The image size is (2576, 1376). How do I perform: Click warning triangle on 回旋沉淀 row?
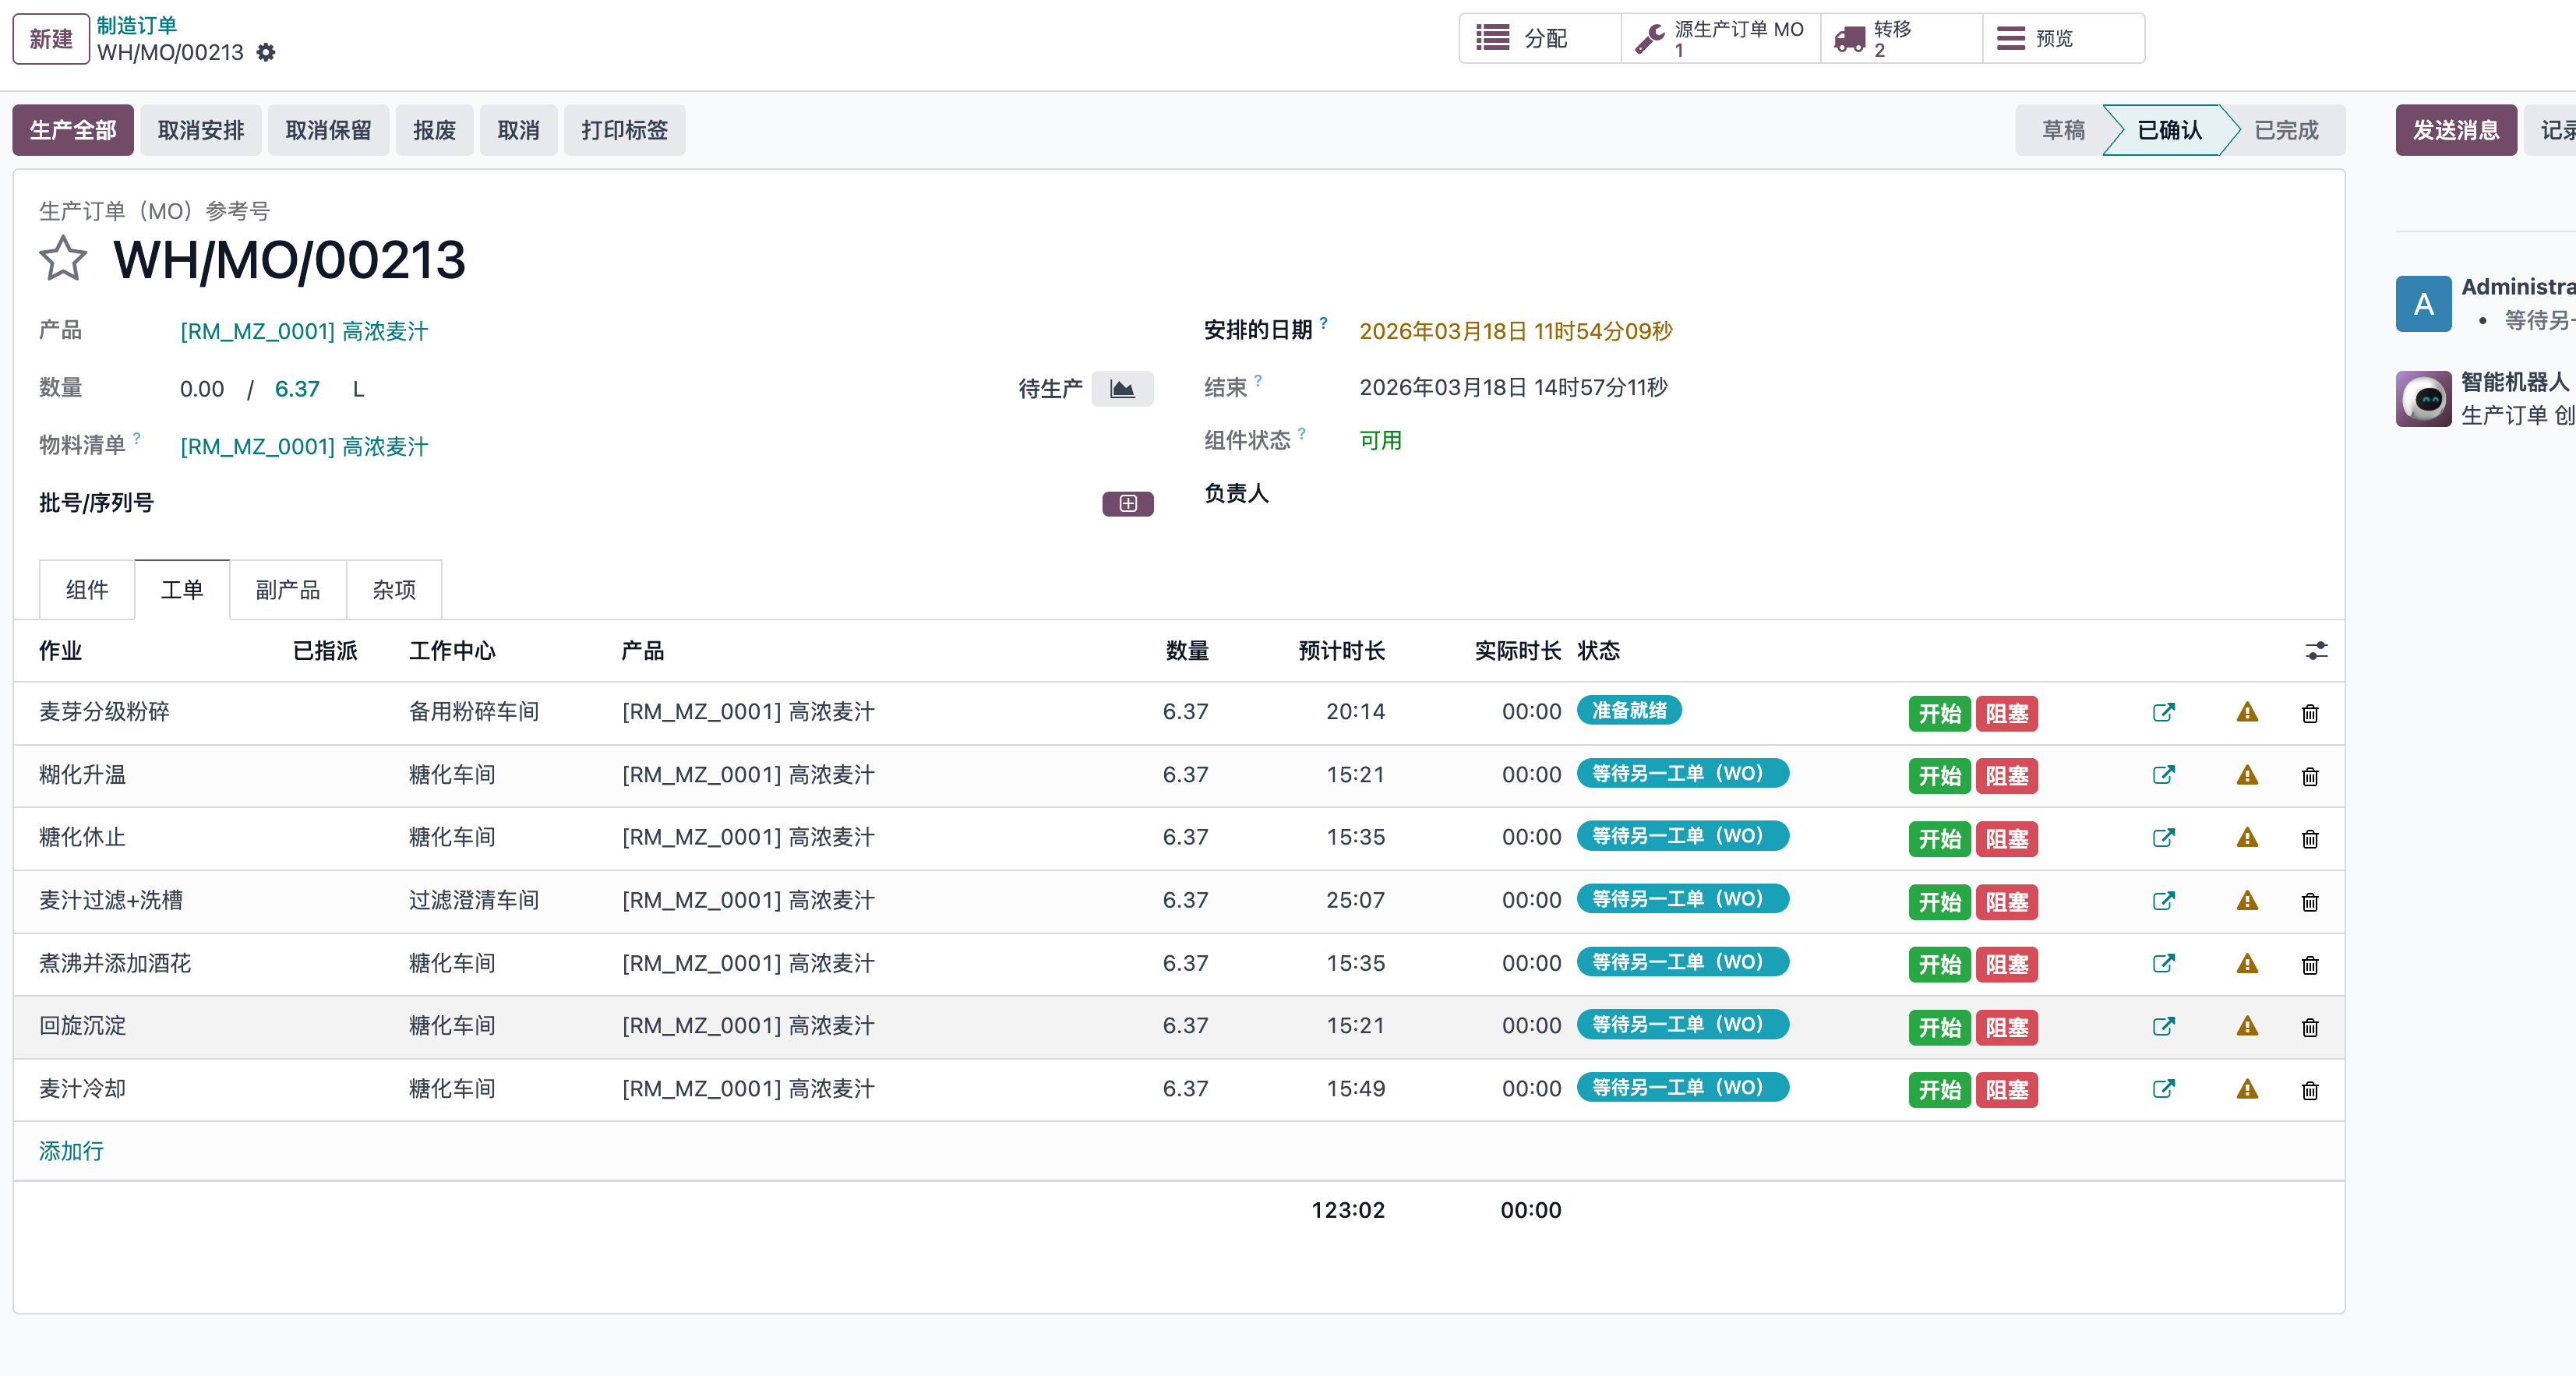pyautogui.click(x=2247, y=1026)
